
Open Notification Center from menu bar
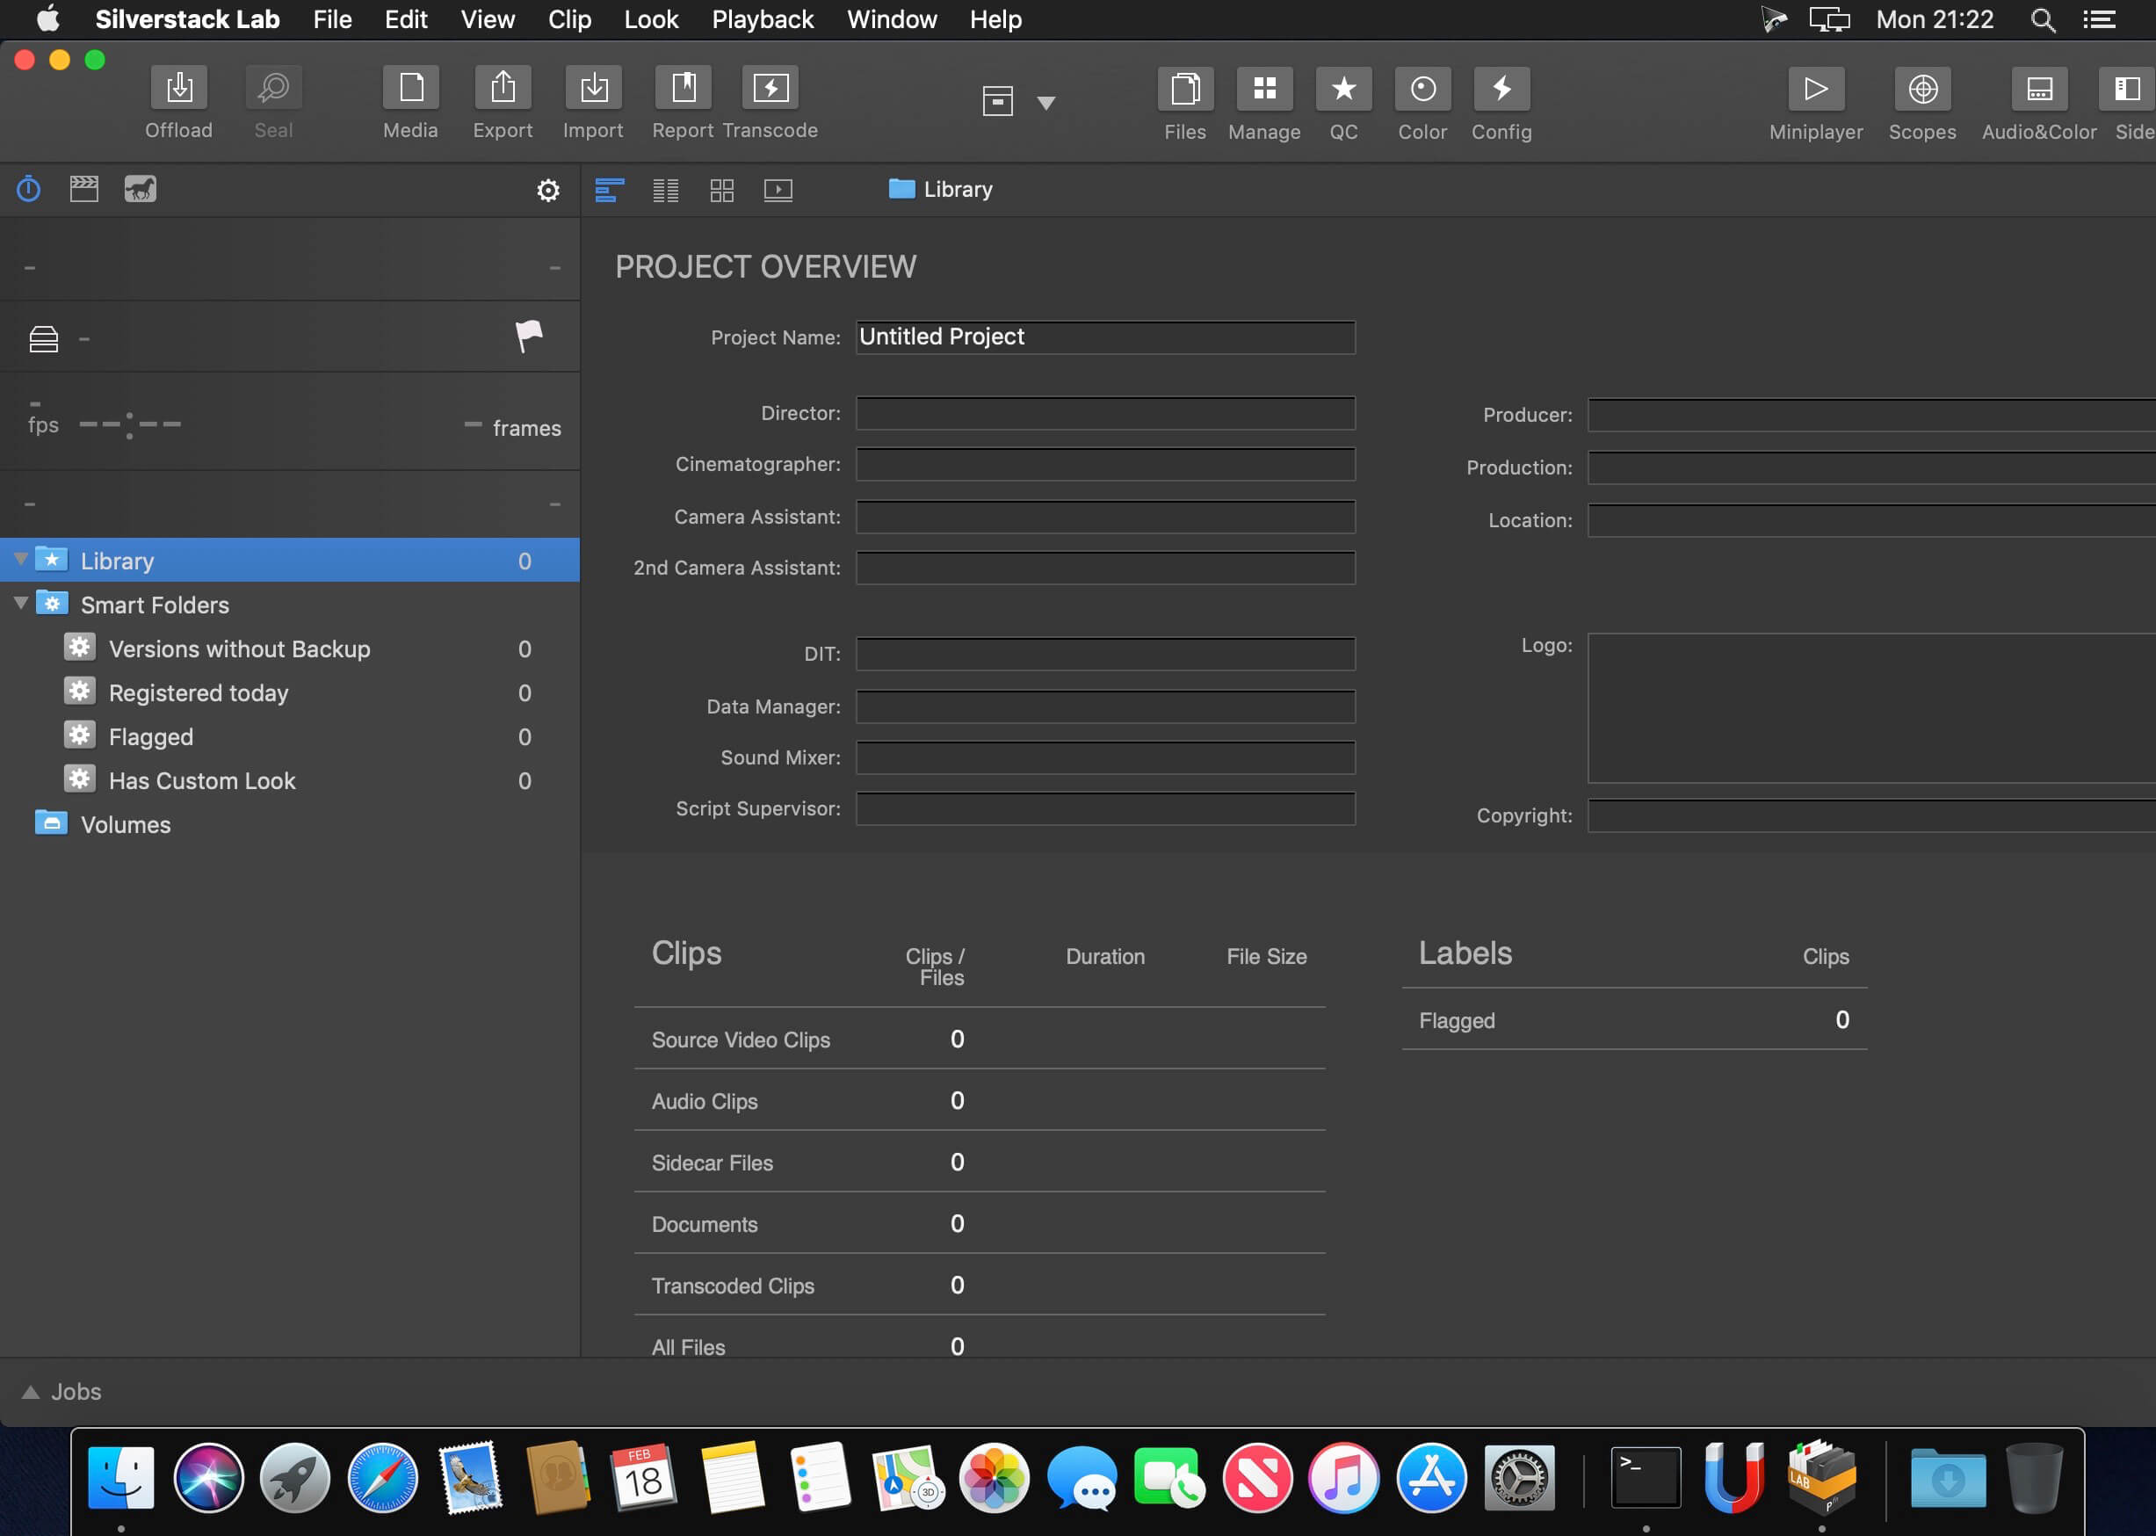pyautogui.click(x=2099, y=20)
